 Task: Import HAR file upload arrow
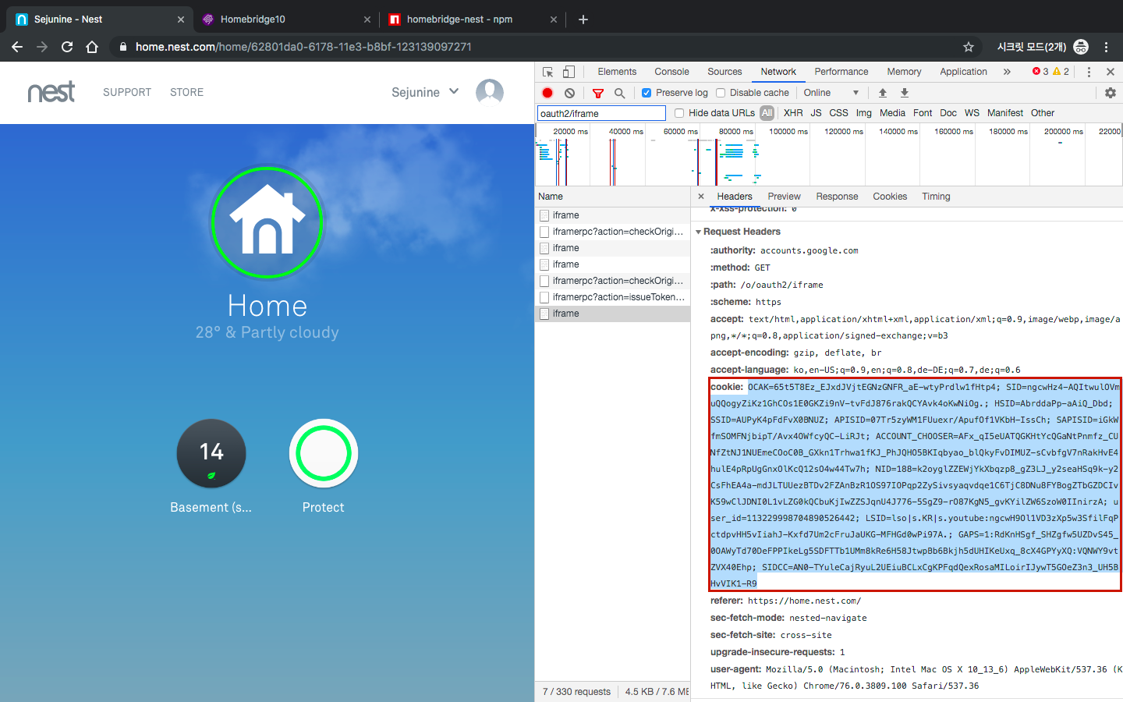pyautogui.click(x=883, y=93)
